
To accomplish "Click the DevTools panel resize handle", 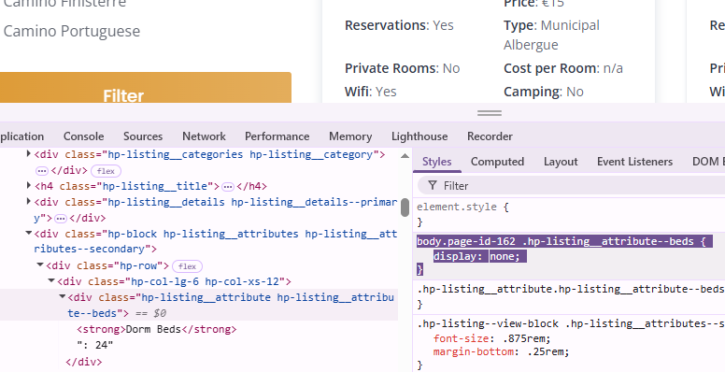I will 490,113.
